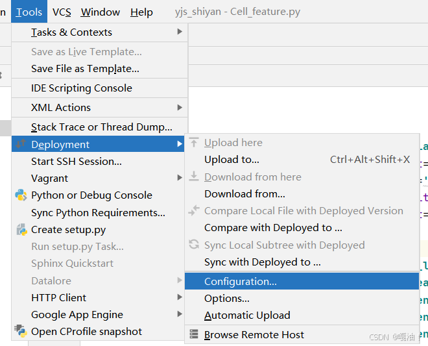
Task: Click the Browse Remote Host icon
Action: click(194, 334)
